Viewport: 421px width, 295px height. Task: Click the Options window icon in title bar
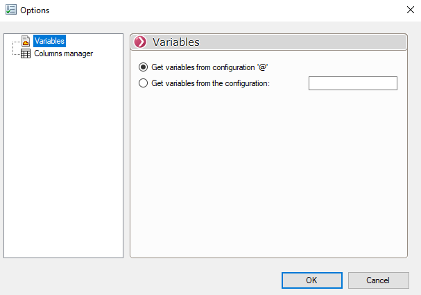pos(10,10)
